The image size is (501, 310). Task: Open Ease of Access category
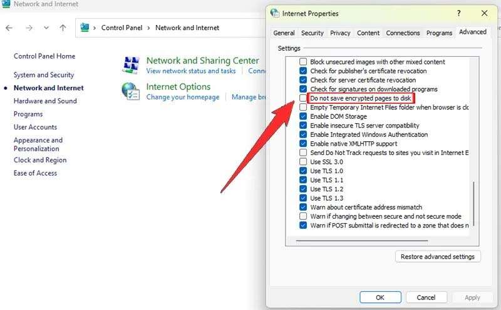click(x=35, y=173)
